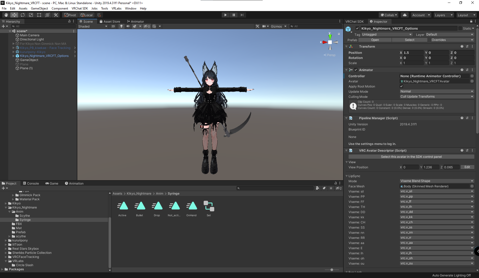Open Layout dropdown
This screenshot has height=278, width=479.
click(466, 15)
